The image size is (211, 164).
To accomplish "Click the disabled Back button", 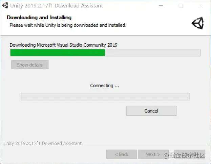I will pos(122,154).
